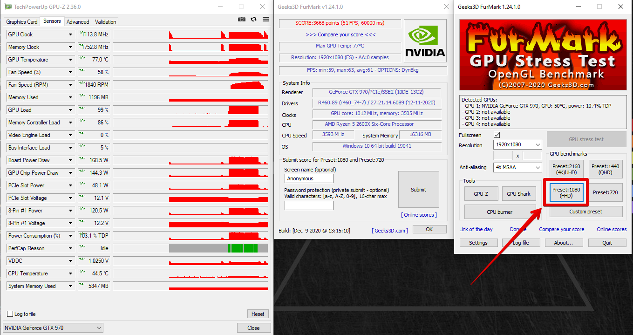Click GPU Temperature sensor graph
Viewport: 633px width, 335px height.
[x=191, y=60]
